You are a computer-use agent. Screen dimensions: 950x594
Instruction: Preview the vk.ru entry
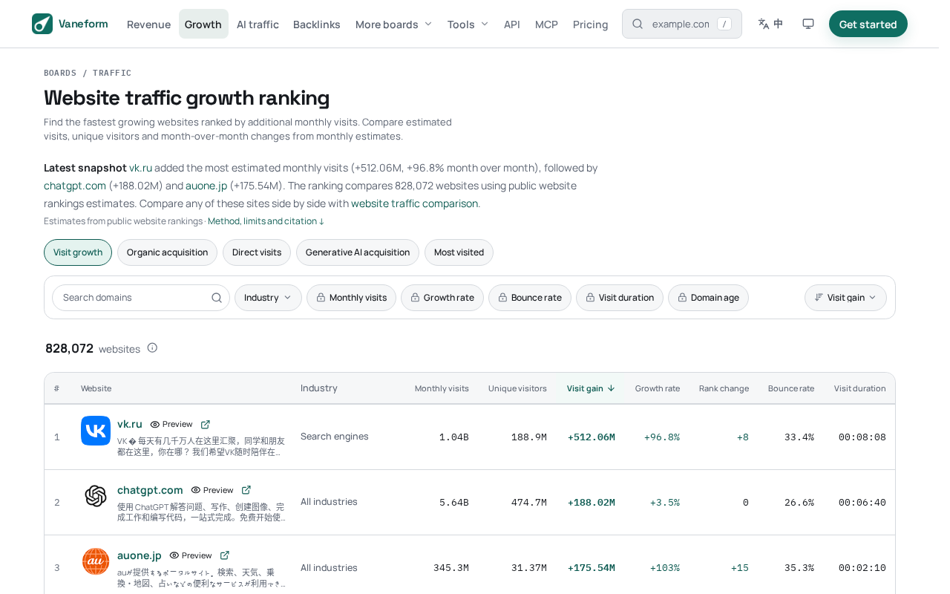(x=171, y=425)
